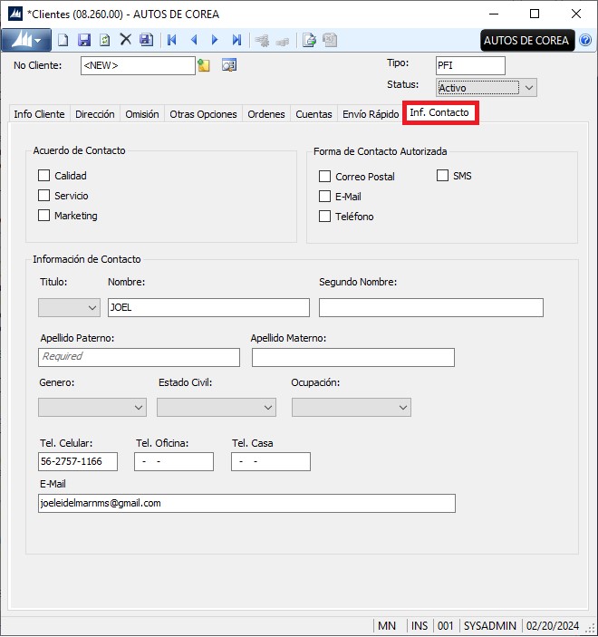
Task: Switch to the Dirección tab
Action: 95,114
